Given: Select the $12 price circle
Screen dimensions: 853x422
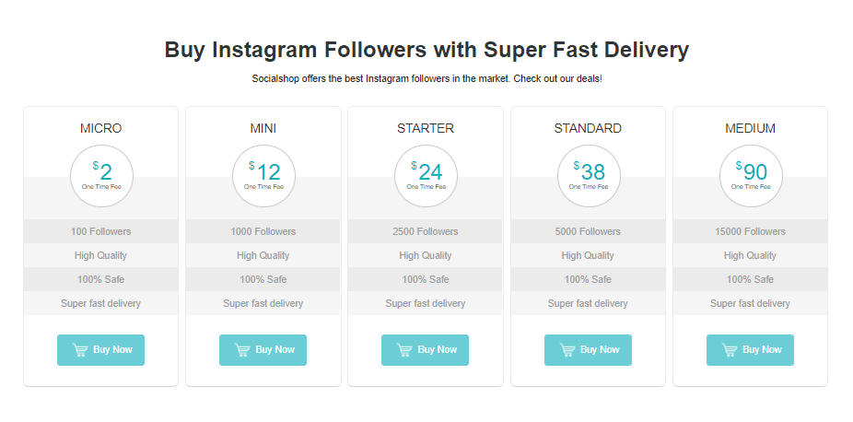Looking at the screenshot, I should 263,176.
